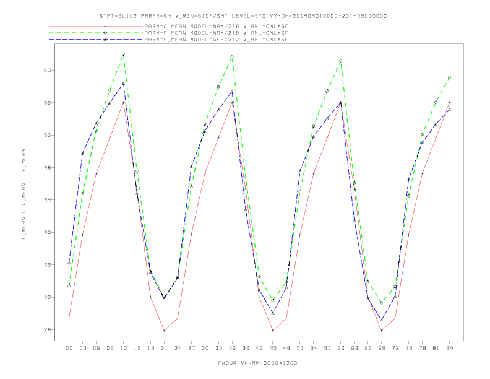This screenshot has width=490, height=379.
Task: Click the x-axis forecast hour label 06
Action: tap(97, 348)
